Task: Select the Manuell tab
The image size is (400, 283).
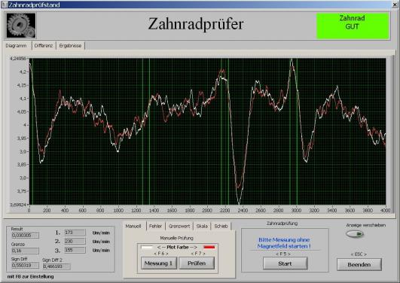Action: coord(133,226)
